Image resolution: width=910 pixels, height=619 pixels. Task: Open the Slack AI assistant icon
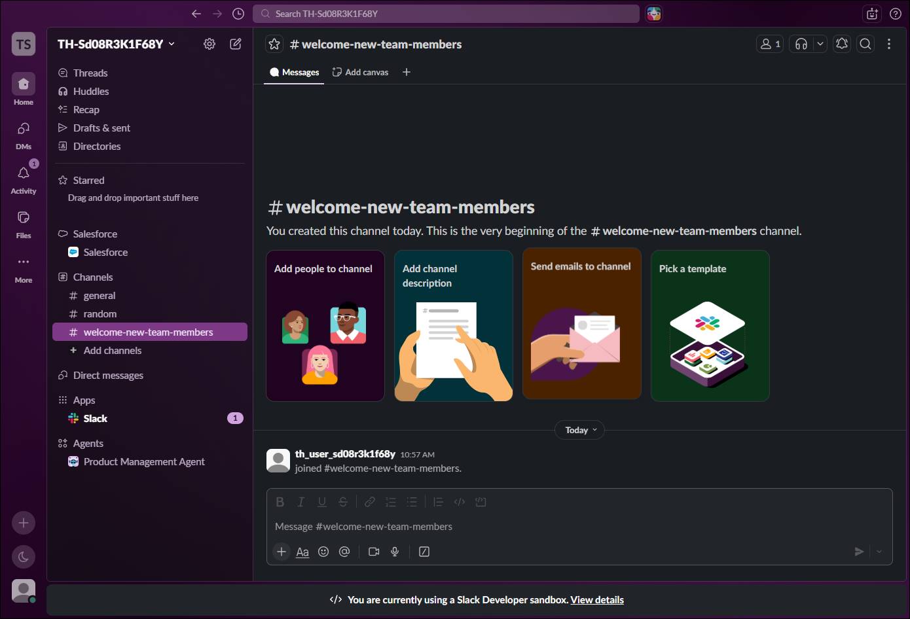point(653,14)
